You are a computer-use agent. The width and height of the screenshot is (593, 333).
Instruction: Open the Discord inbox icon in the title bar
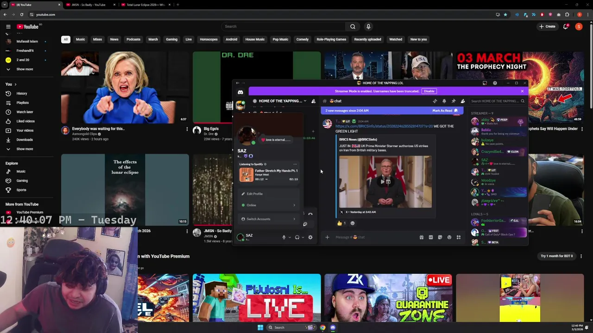click(x=485, y=83)
